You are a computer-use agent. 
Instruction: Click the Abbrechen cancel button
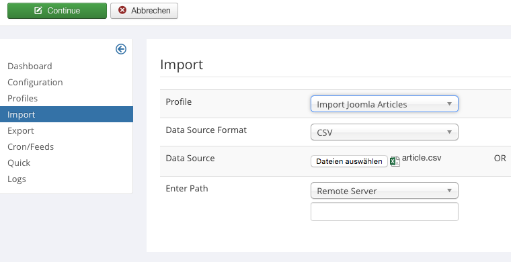[144, 11]
